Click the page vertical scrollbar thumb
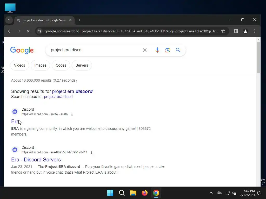The width and height of the screenshot is (266, 199). (258, 57)
